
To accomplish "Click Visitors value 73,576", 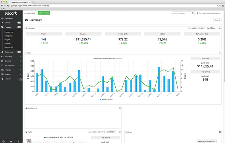I will (163, 39).
